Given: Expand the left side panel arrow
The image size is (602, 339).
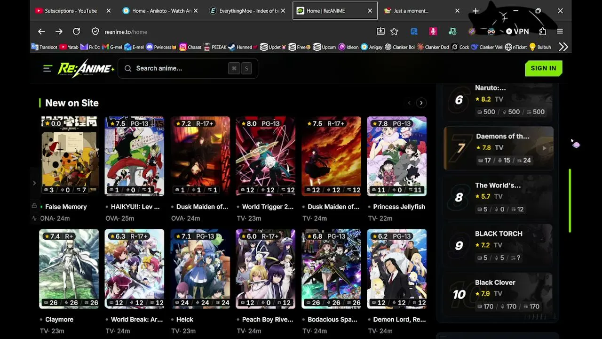Looking at the screenshot, I should 34,183.
